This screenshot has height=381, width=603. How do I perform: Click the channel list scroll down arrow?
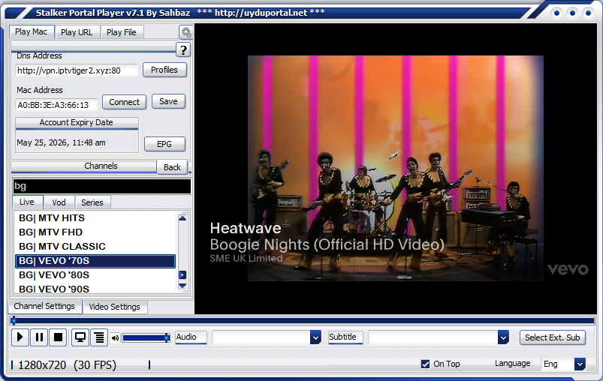(x=182, y=286)
